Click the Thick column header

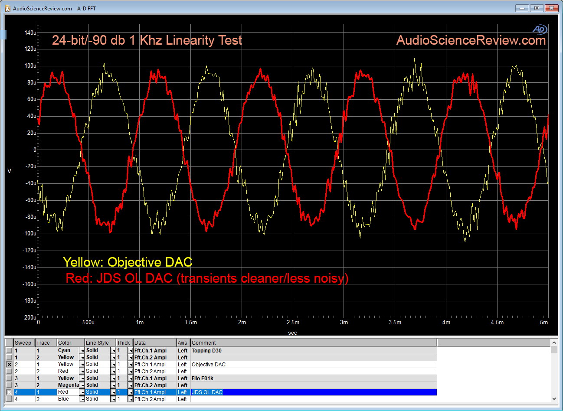tap(124, 342)
